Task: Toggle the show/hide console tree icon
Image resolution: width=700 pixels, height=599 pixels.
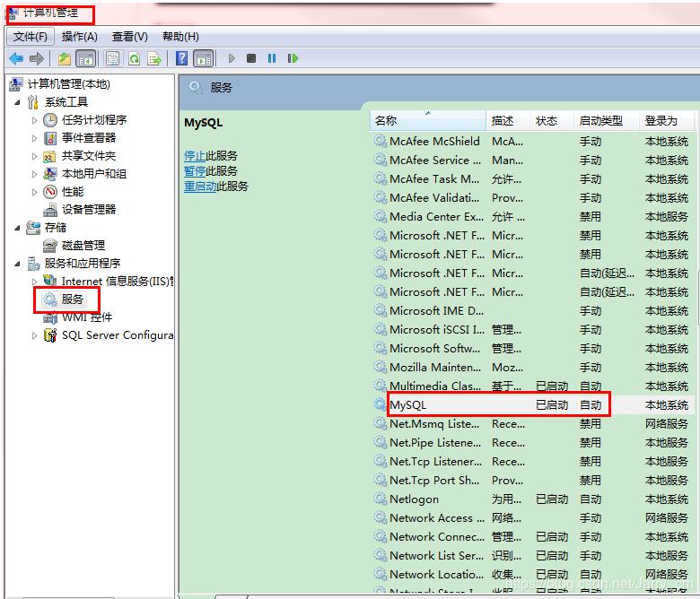Action: tap(86, 58)
